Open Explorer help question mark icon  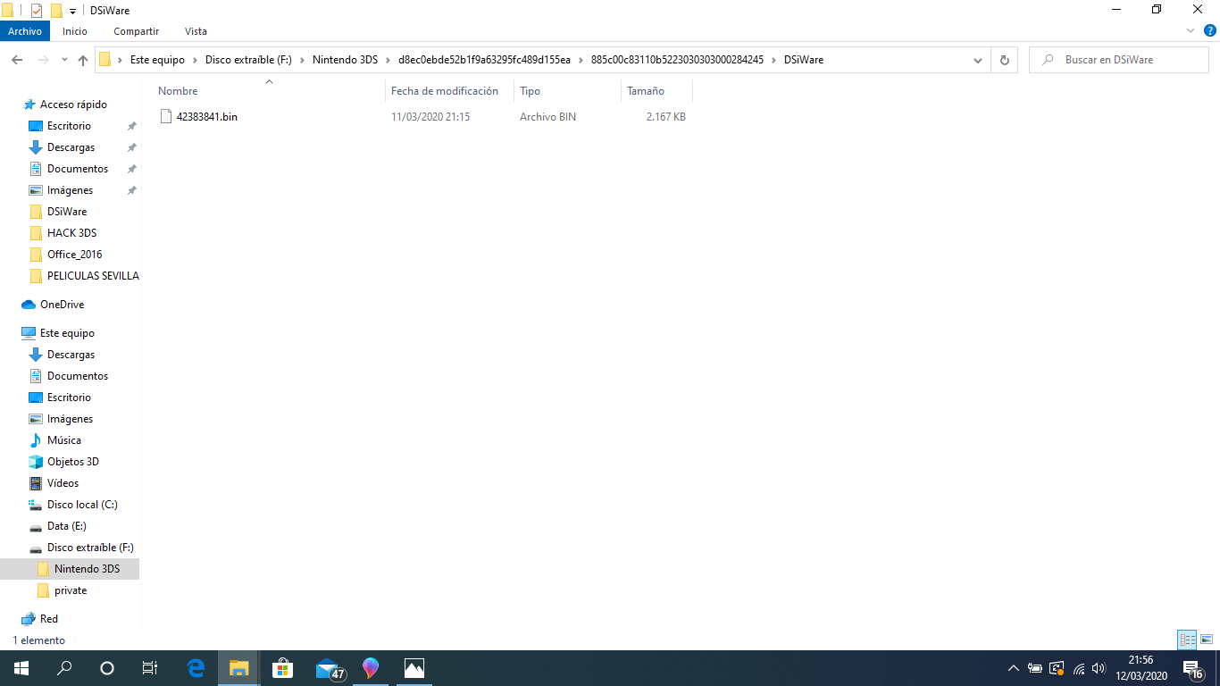pos(1210,31)
